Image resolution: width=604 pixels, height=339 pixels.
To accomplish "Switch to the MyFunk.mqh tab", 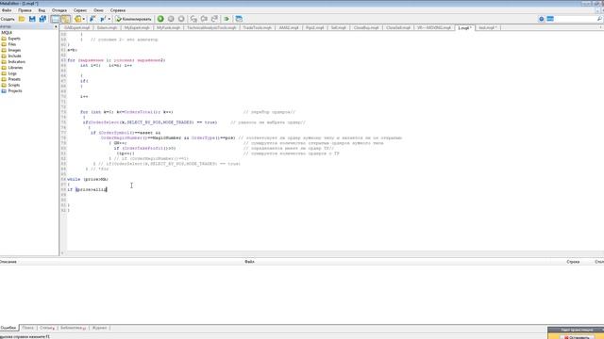I will 168,28.
